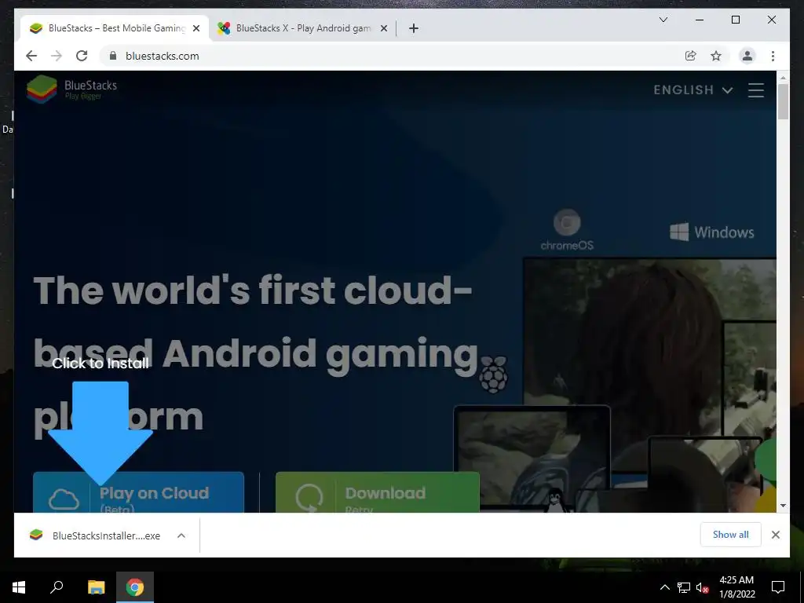Click the padlock site info icon
This screenshot has height=603, width=804.
click(x=113, y=56)
